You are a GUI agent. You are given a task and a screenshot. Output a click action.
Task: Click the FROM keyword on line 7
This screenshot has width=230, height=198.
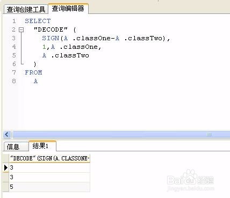33,72
